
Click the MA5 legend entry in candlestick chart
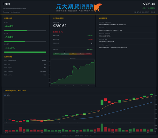tap(7, 94)
